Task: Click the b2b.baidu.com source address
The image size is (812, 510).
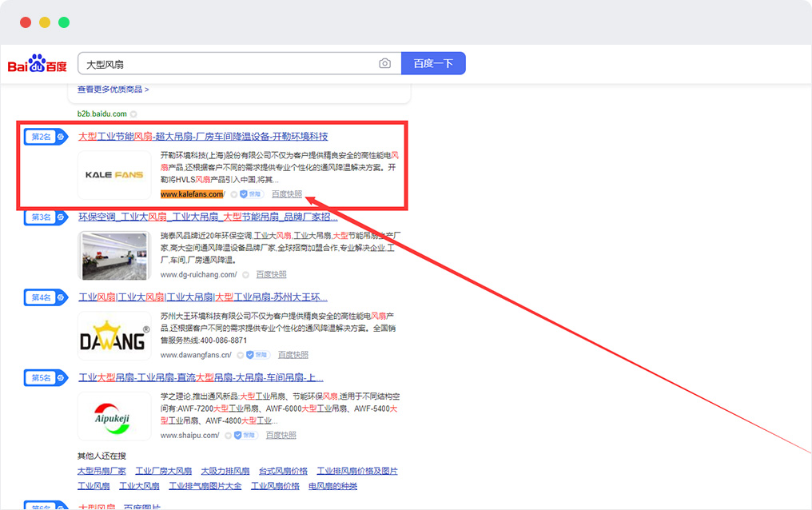Action: click(102, 114)
